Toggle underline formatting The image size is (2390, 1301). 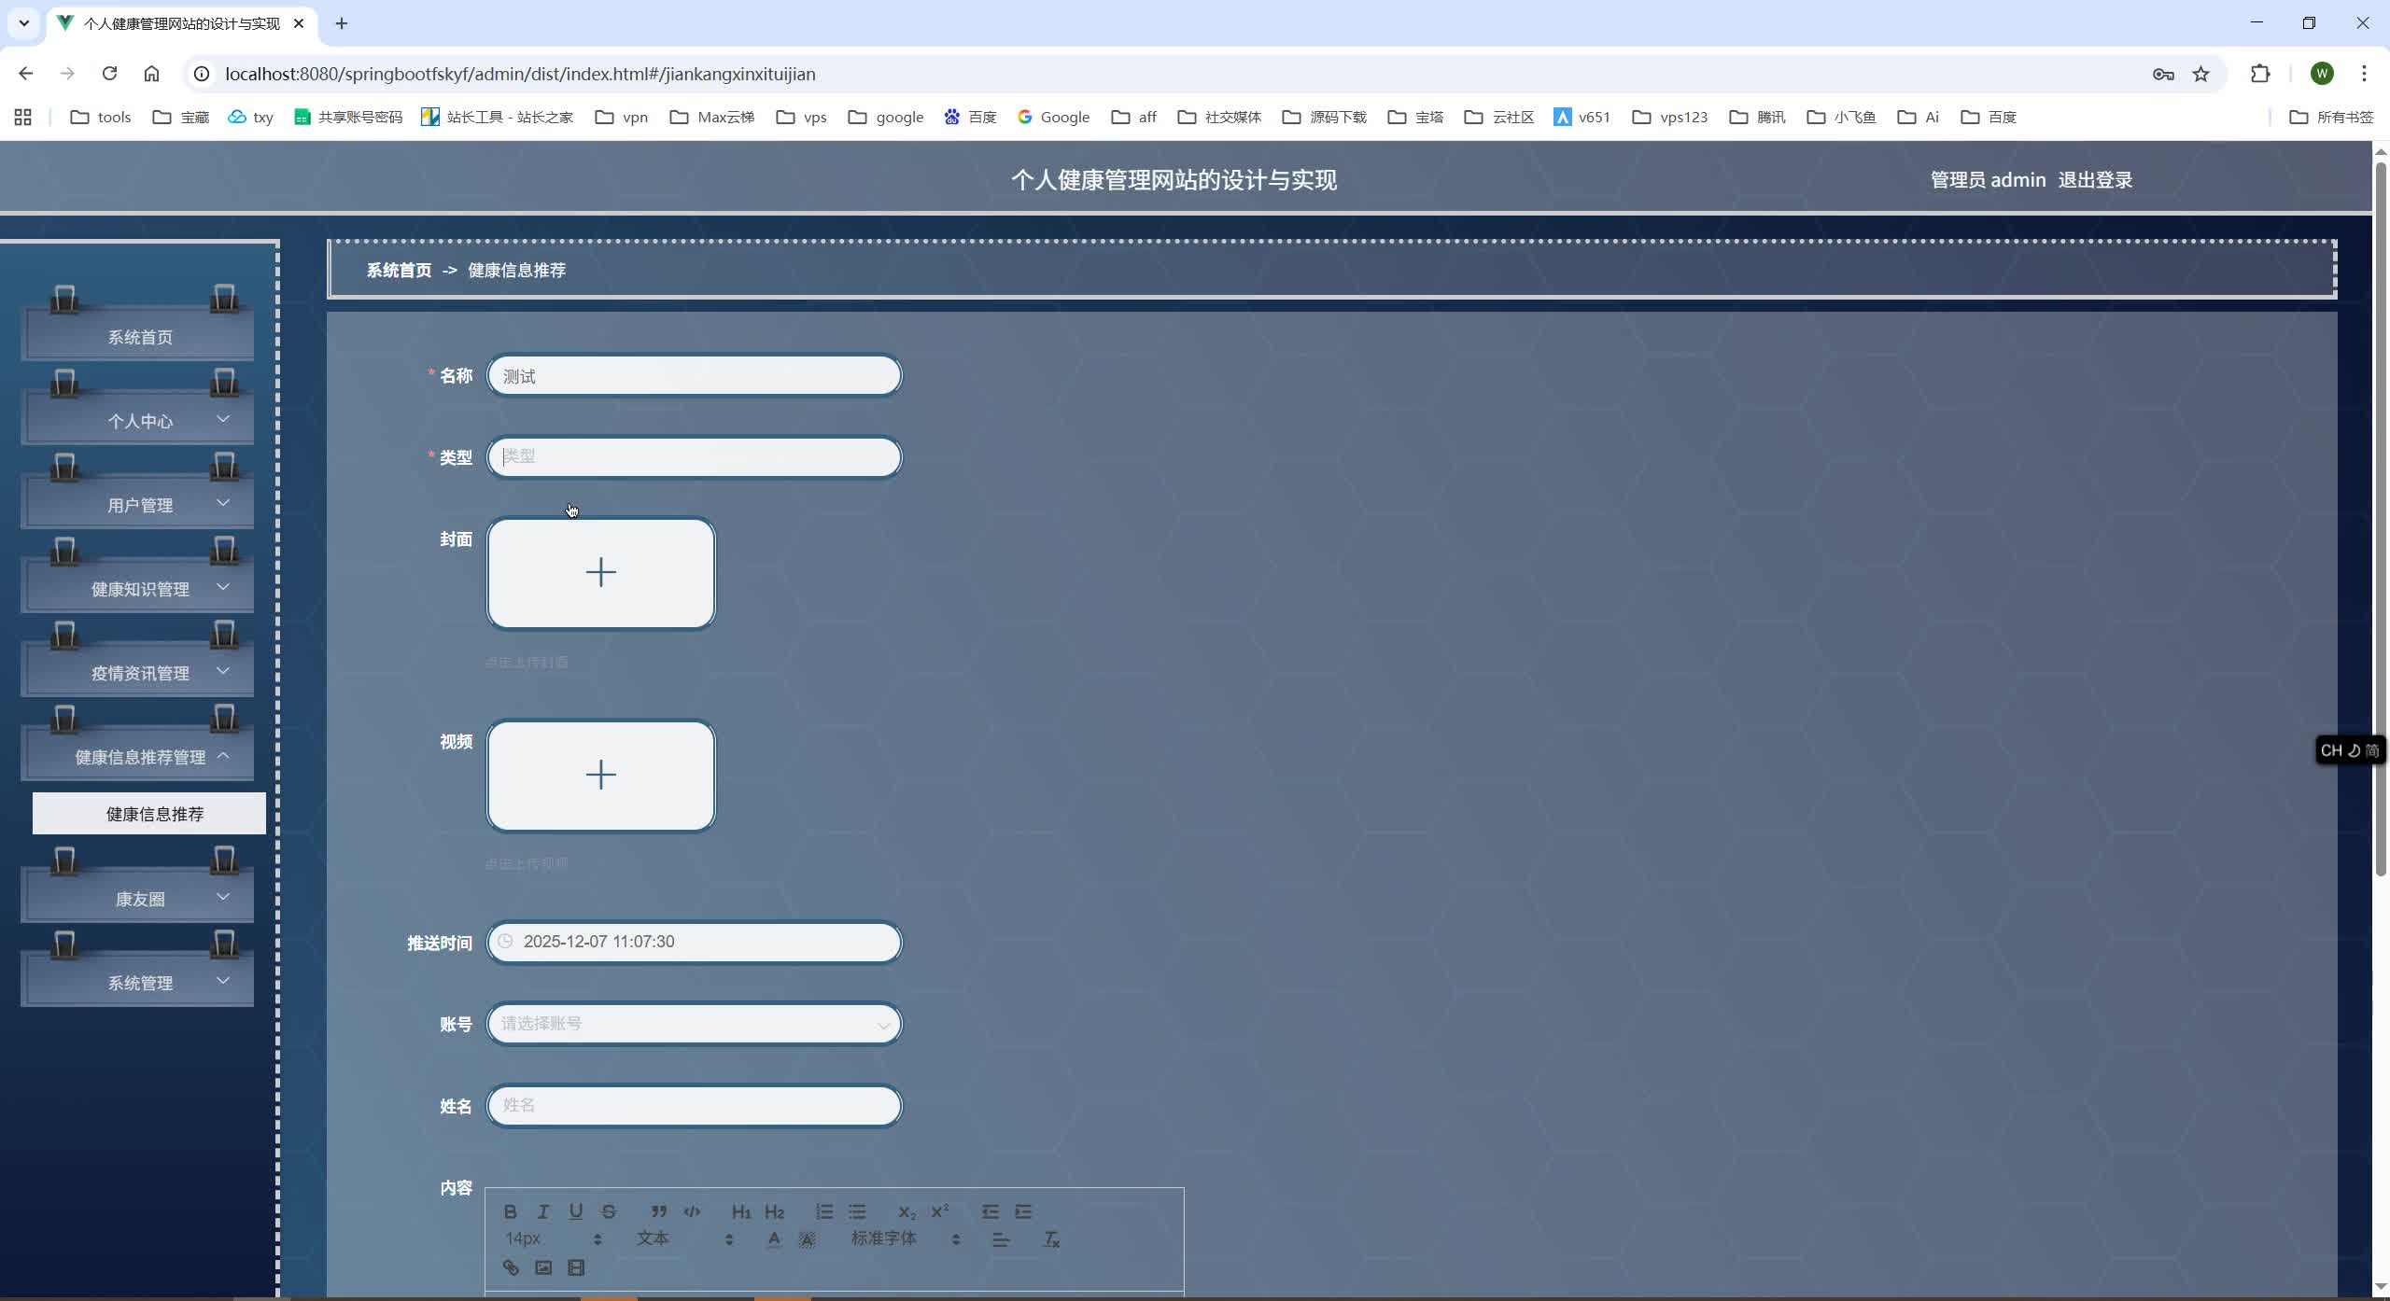click(576, 1211)
